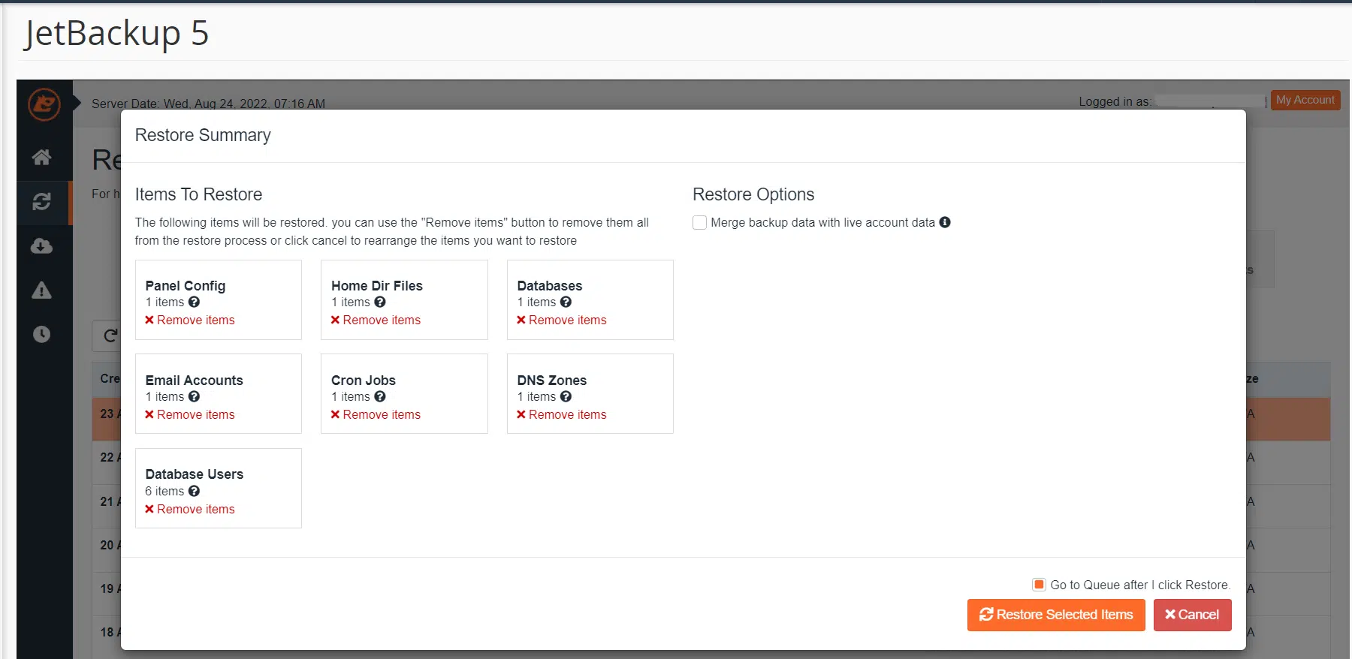Image resolution: width=1352 pixels, height=659 pixels.
Task: Remove items from Home Dir Files
Action: click(x=376, y=320)
